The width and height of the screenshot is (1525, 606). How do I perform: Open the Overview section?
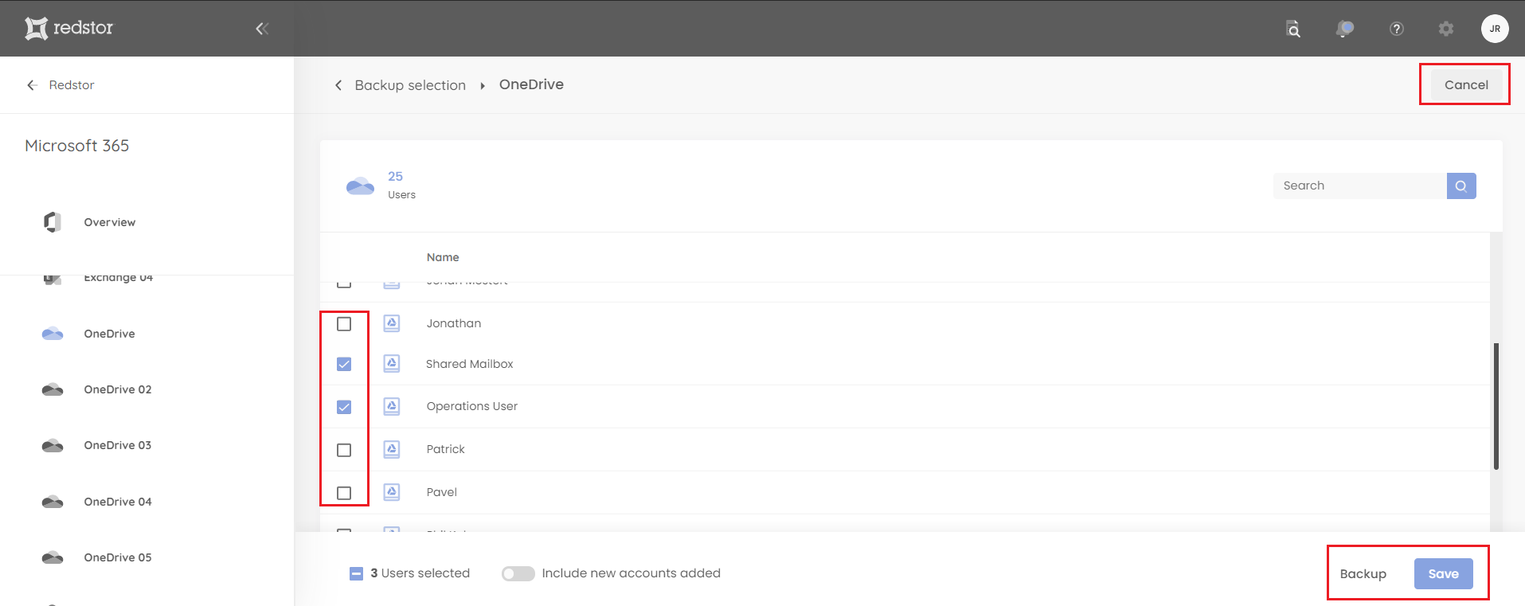pos(110,222)
